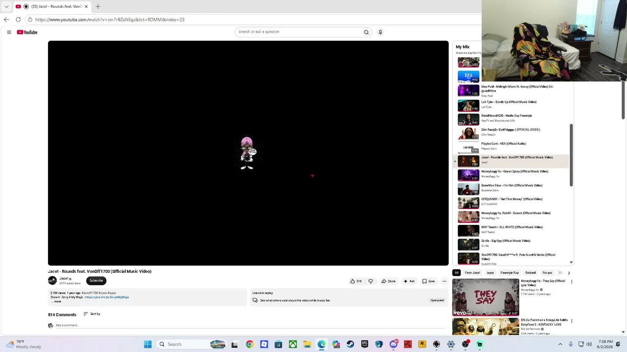Open the taskbar weather widget

coord(24,344)
